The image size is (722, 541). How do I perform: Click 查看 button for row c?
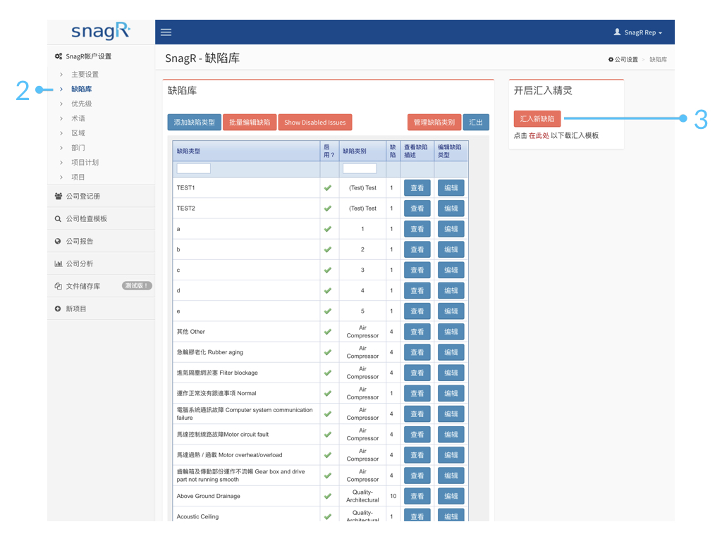point(417,270)
